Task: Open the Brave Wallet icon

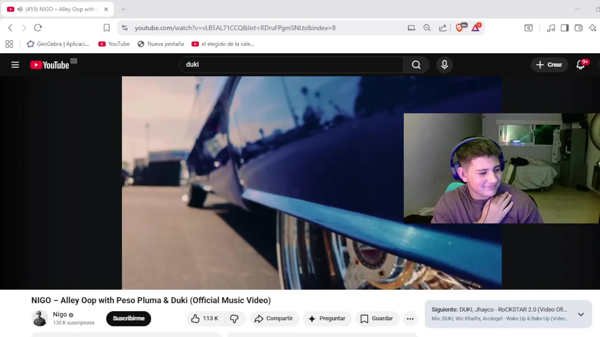Action: coord(578,28)
